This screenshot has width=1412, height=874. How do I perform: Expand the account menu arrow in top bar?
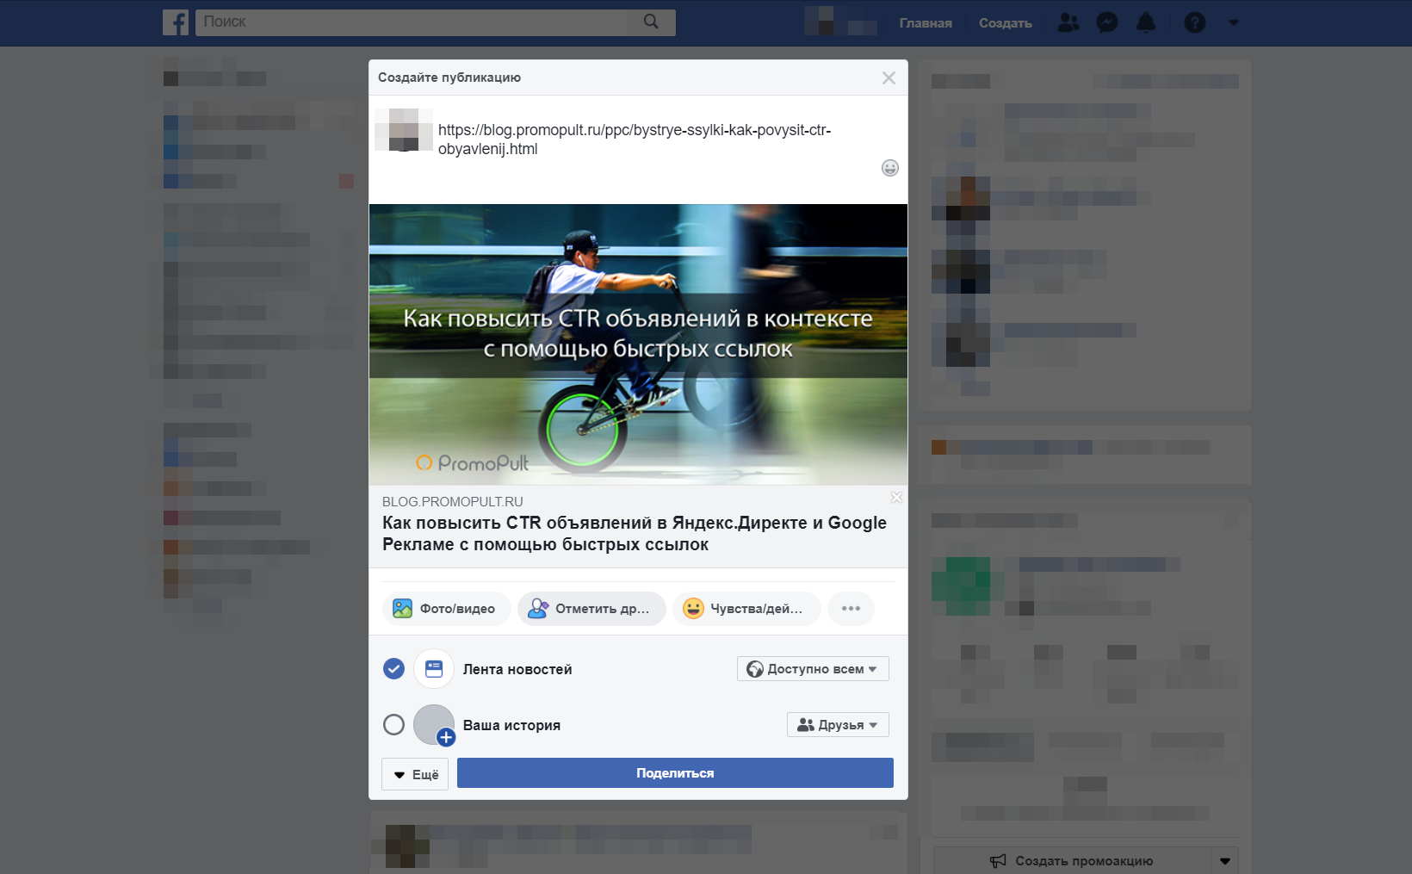click(x=1233, y=23)
